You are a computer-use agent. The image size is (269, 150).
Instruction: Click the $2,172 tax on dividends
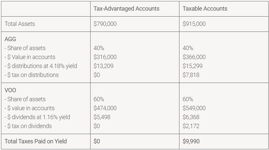pyautogui.click(x=191, y=126)
